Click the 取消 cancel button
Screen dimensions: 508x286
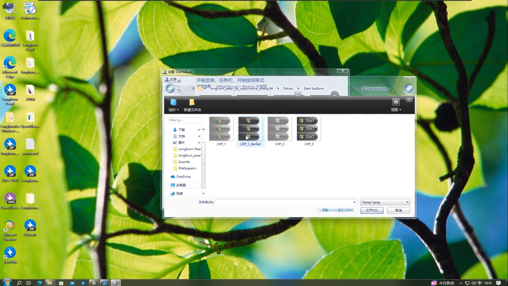pos(398,211)
